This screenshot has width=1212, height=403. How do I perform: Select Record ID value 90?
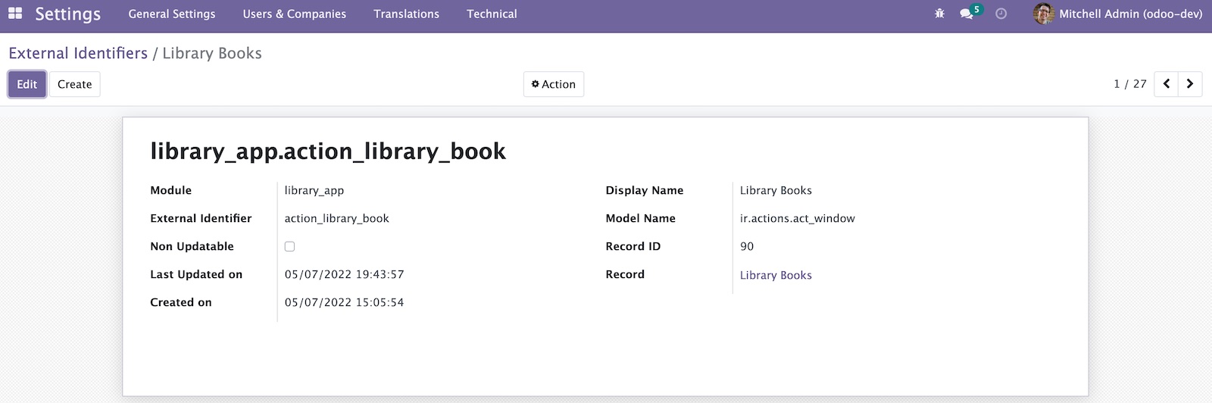pyautogui.click(x=747, y=246)
